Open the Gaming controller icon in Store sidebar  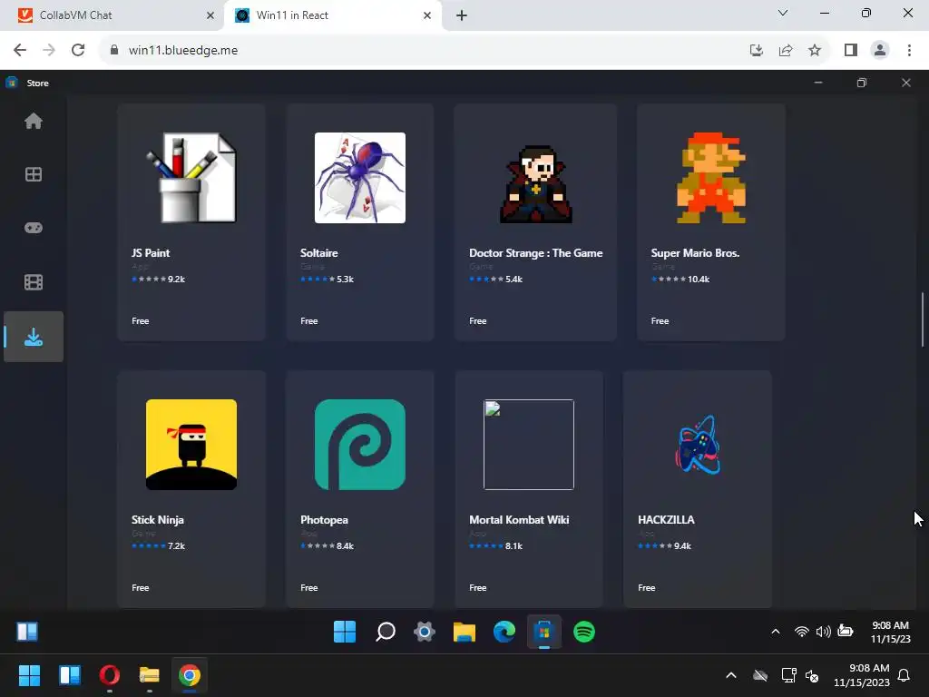tap(34, 228)
